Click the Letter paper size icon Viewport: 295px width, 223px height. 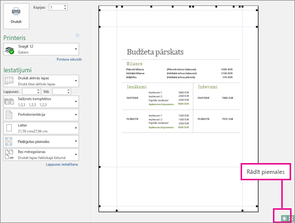(x=9, y=128)
